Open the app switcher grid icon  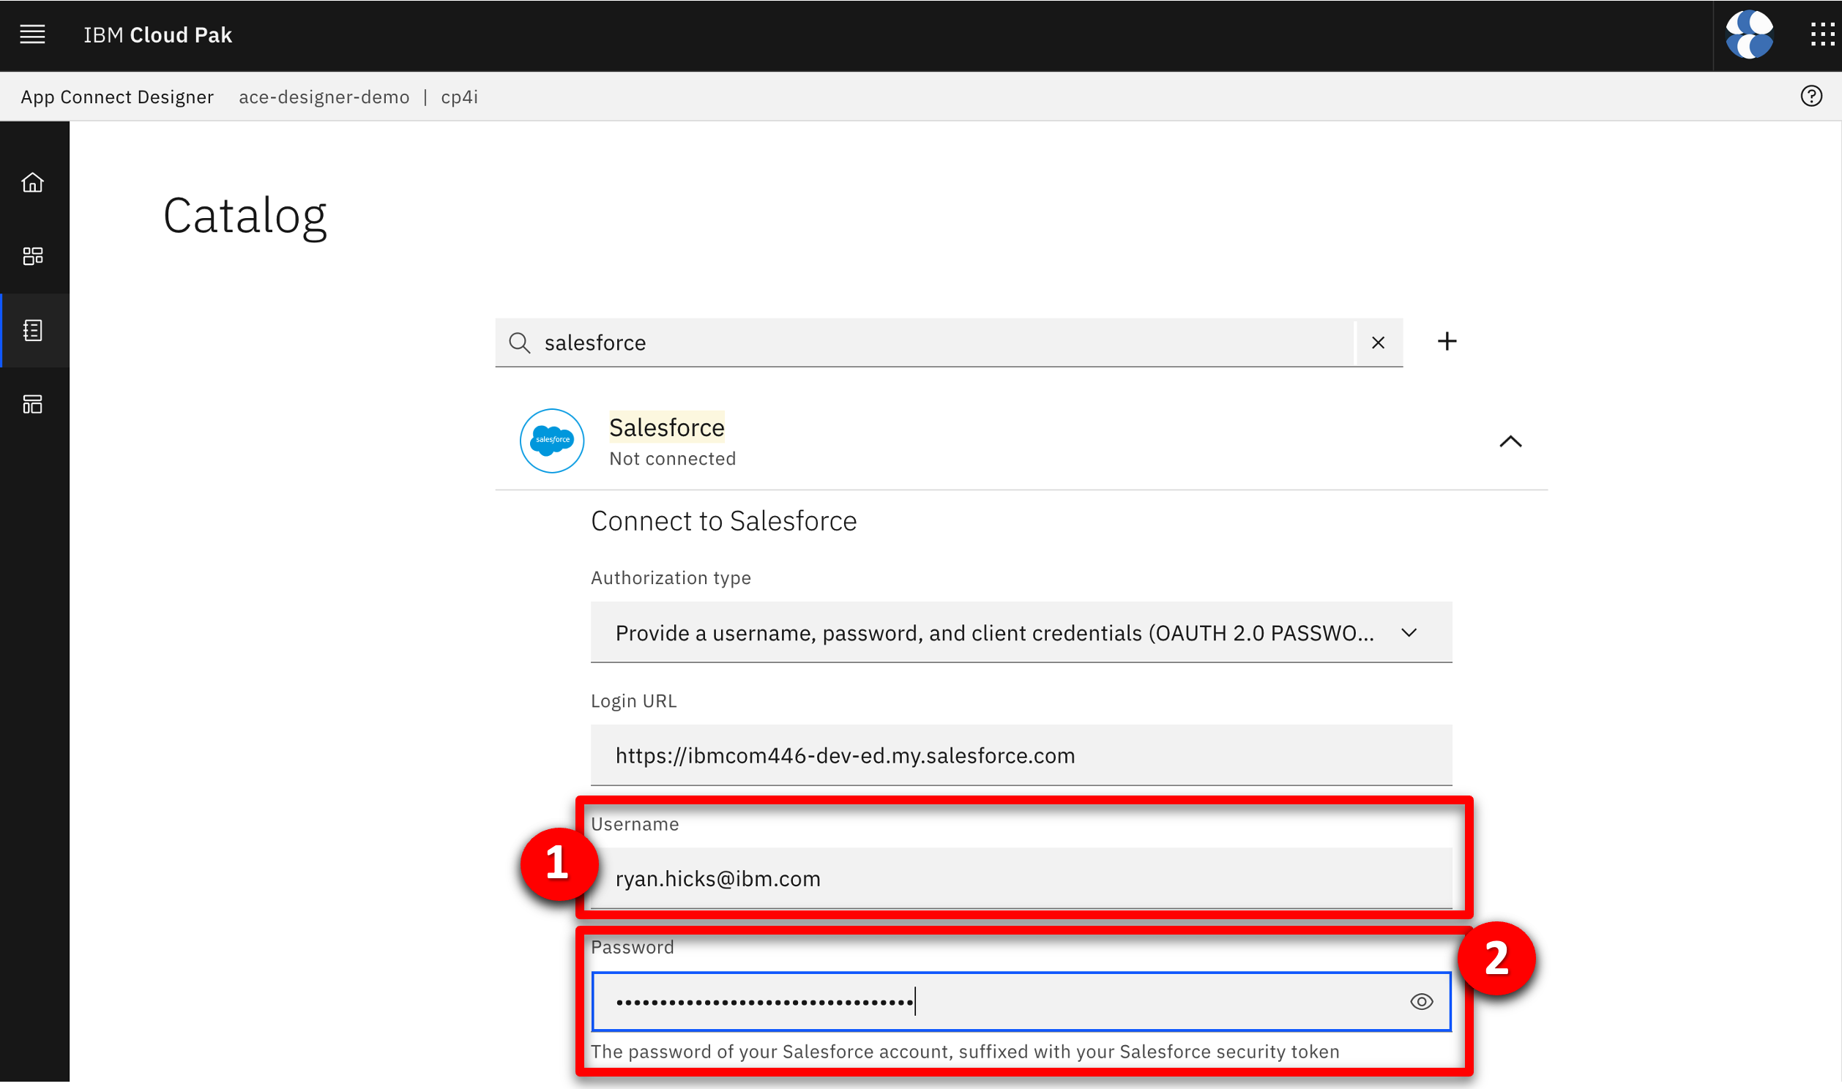pyautogui.click(x=1823, y=34)
